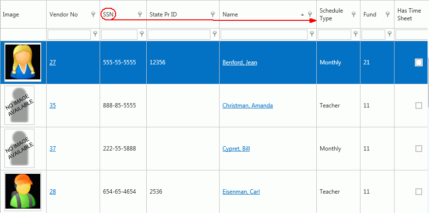Select Teacher schedule cell for Christman, Amanda
The height and width of the screenshot is (213, 429).
330,106
